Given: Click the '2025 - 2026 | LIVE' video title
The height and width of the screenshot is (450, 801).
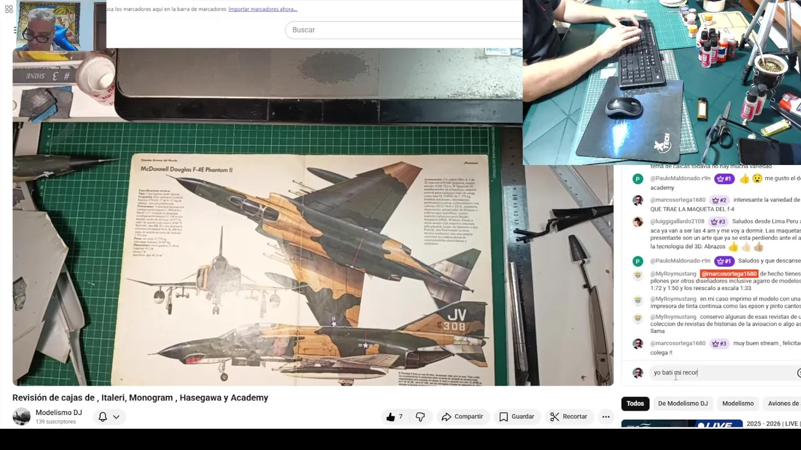Looking at the screenshot, I should click(x=772, y=424).
